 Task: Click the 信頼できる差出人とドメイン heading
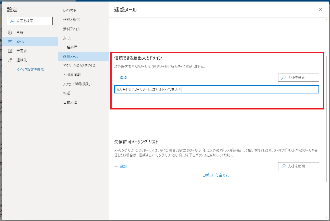pos(138,58)
